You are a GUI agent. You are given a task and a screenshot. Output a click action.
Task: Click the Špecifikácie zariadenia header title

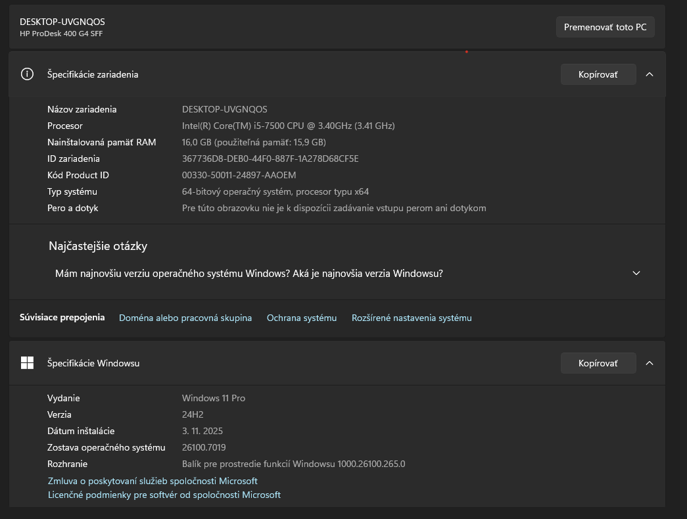[93, 74]
